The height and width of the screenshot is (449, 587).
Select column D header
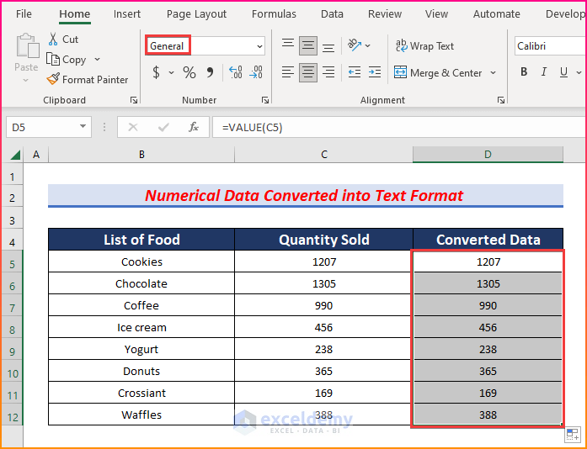point(488,155)
